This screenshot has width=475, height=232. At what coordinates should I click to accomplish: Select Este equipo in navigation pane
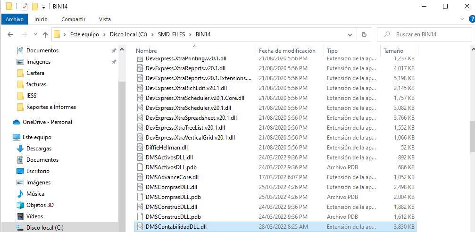37,137
